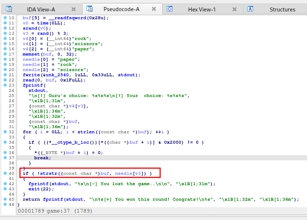This screenshot has height=220, width=307.
Task: Click the IDA View-A tab icon
Action: click(9, 9)
